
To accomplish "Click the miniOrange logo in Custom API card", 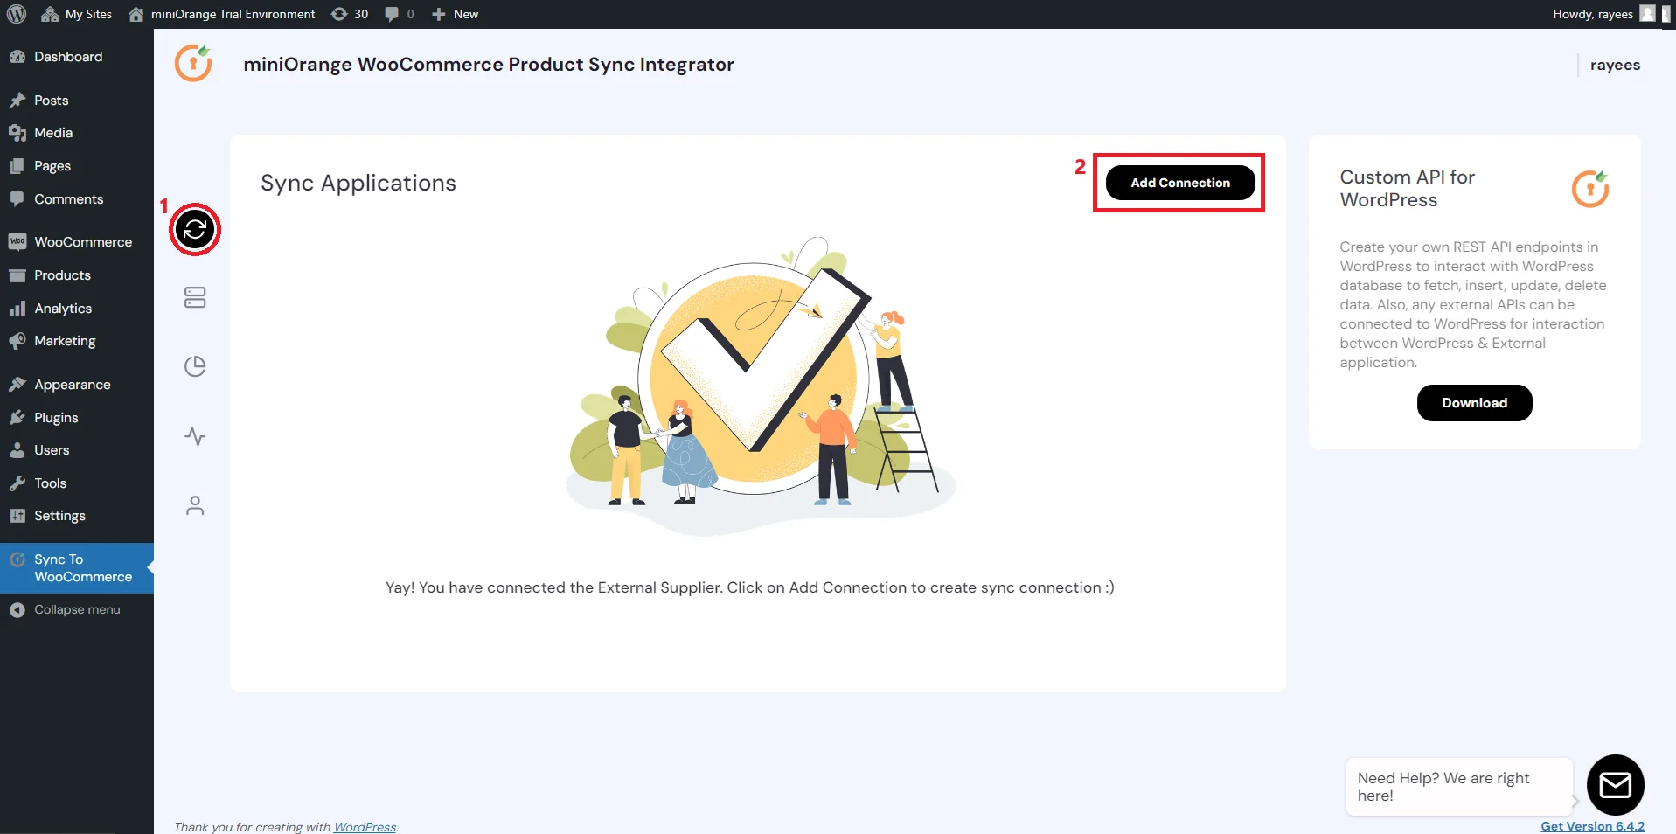I will [1590, 189].
